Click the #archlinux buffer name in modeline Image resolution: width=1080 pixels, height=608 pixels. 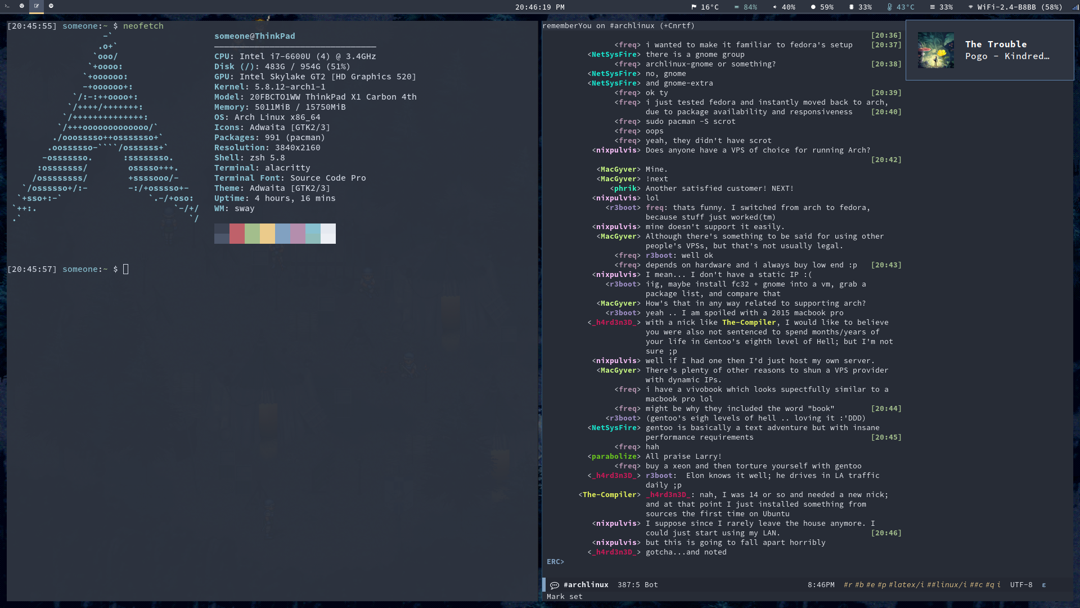(x=586, y=585)
